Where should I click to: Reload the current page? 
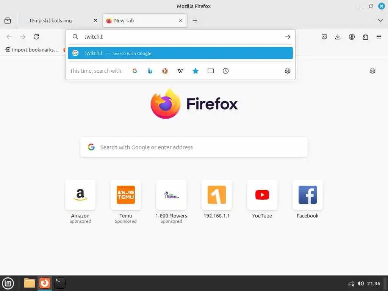click(36, 37)
